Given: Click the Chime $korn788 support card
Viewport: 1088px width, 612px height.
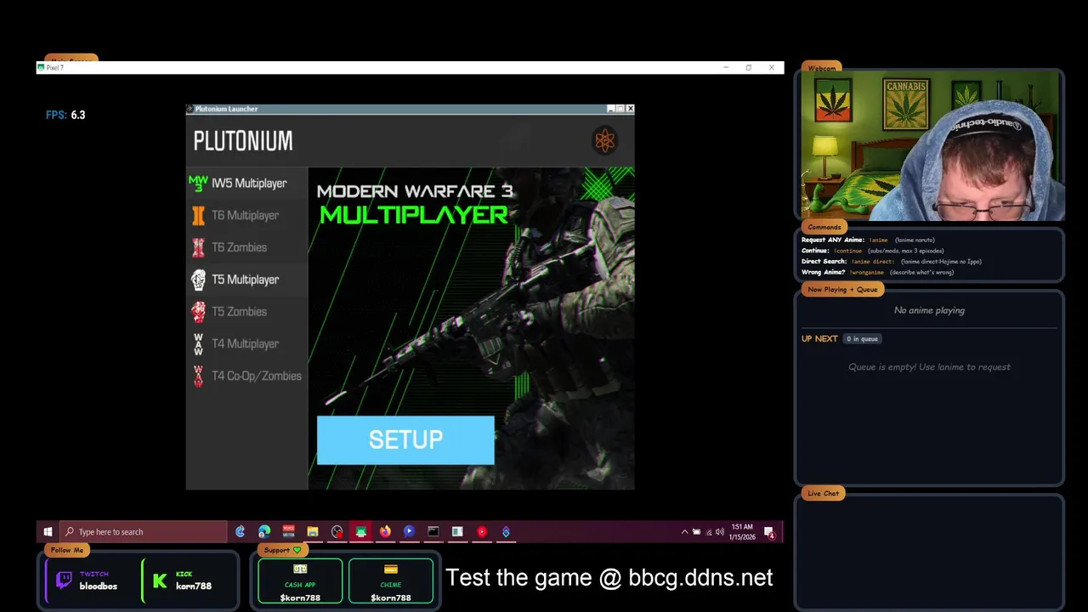Looking at the screenshot, I should (391, 581).
